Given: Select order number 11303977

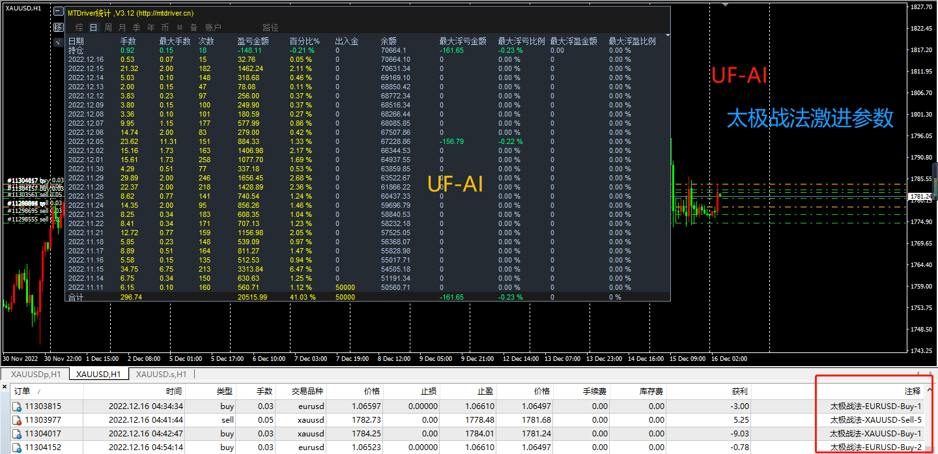Looking at the screenshot, I should 43,420.
